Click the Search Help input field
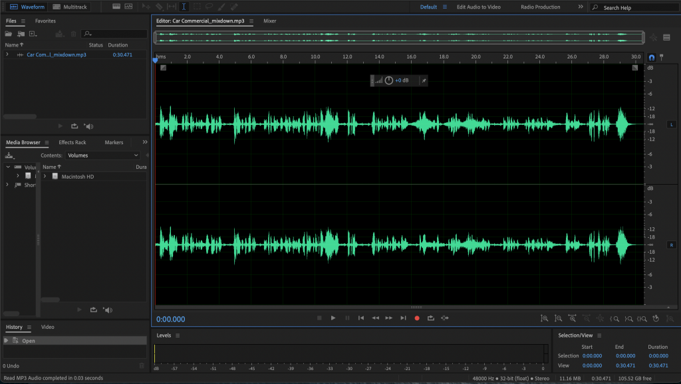The width and height of the screenshot is (681, 384). [x=635, y=8]
